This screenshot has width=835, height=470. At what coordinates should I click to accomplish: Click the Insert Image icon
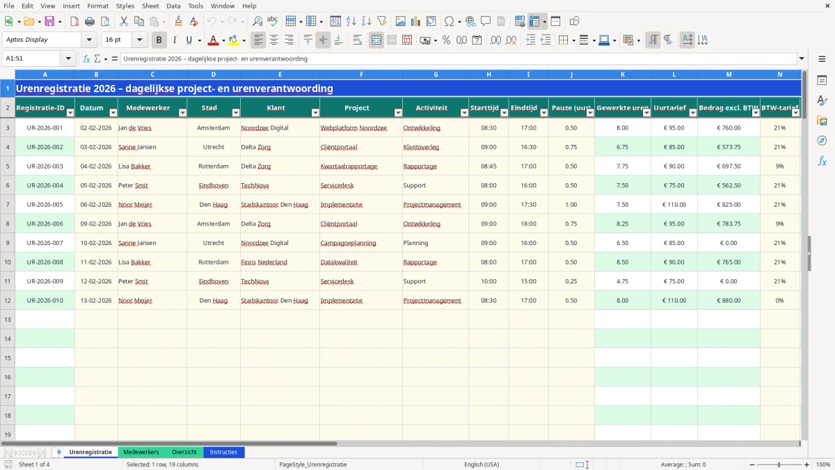coord(401,22)
